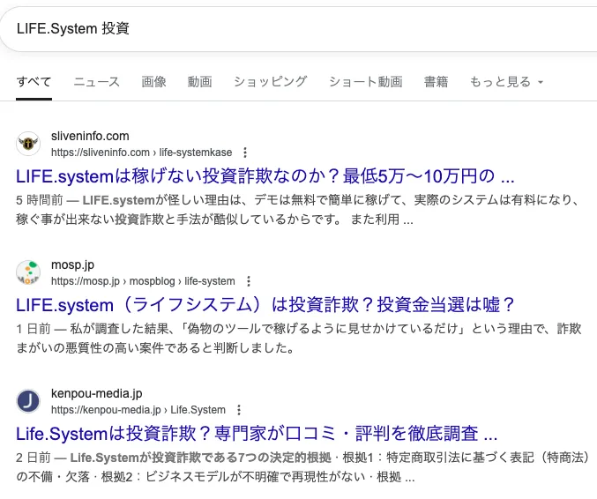This screenshot has height=499, width=597.
Task: Open more options for kenpou-media.jp result
Action: [239, 410]
